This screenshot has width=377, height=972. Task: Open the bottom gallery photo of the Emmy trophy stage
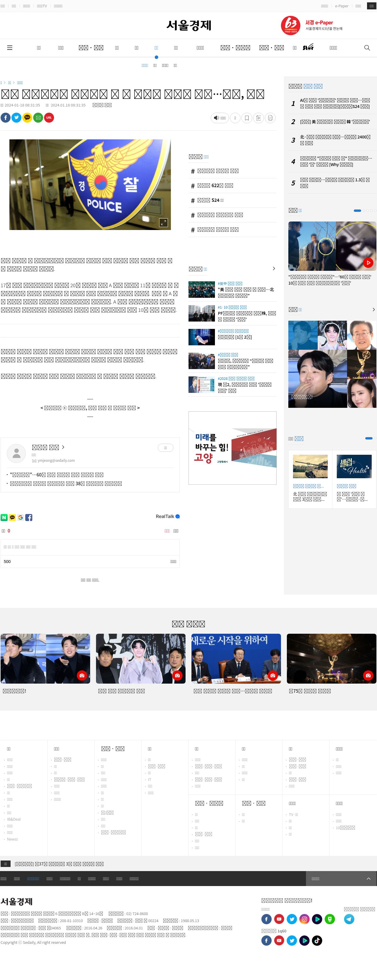(331, 658)
